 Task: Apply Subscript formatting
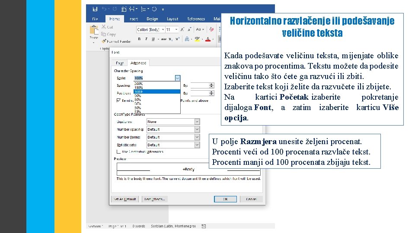point(171,39)
